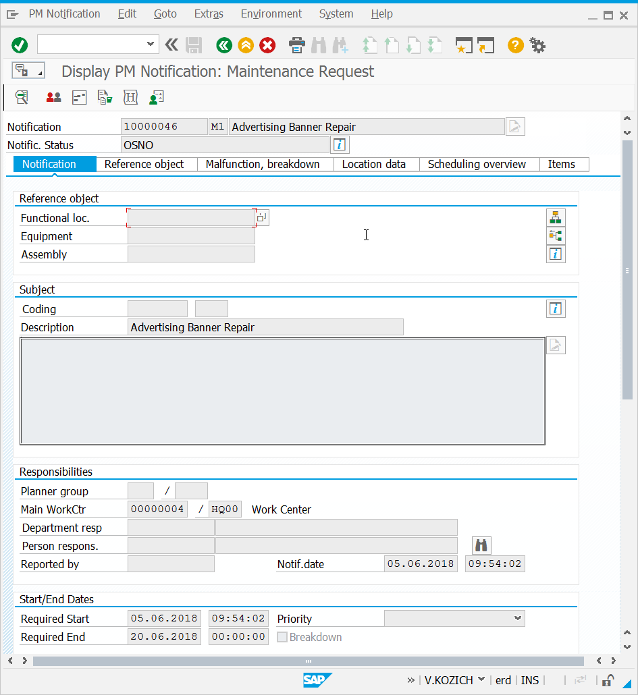Expand the Priority dropdown
638x695 pixels.
pyautogui.click(x=517, y=618)
